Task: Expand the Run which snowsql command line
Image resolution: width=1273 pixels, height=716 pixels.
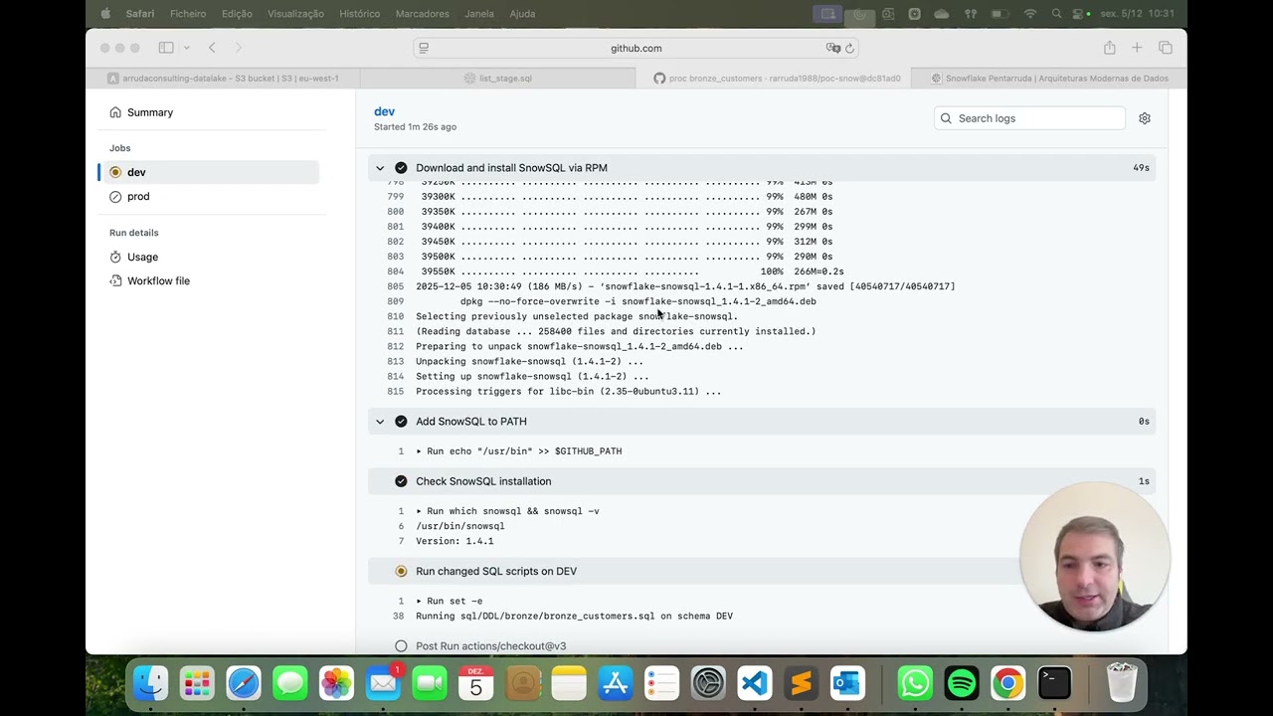Action: [507, 511]
